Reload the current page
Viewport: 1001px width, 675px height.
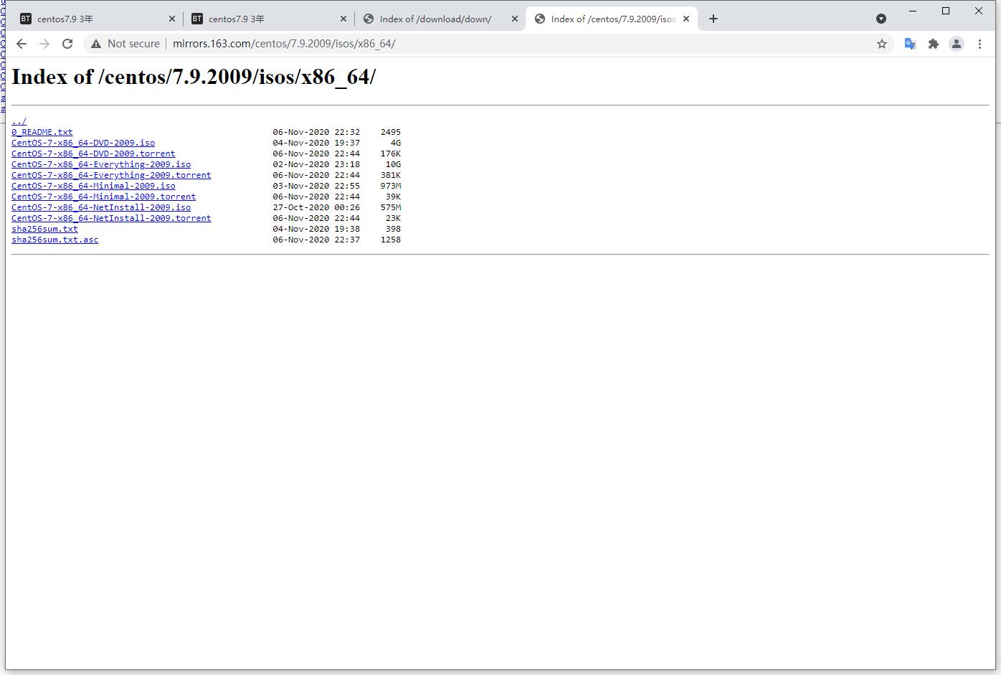[67, 44]
